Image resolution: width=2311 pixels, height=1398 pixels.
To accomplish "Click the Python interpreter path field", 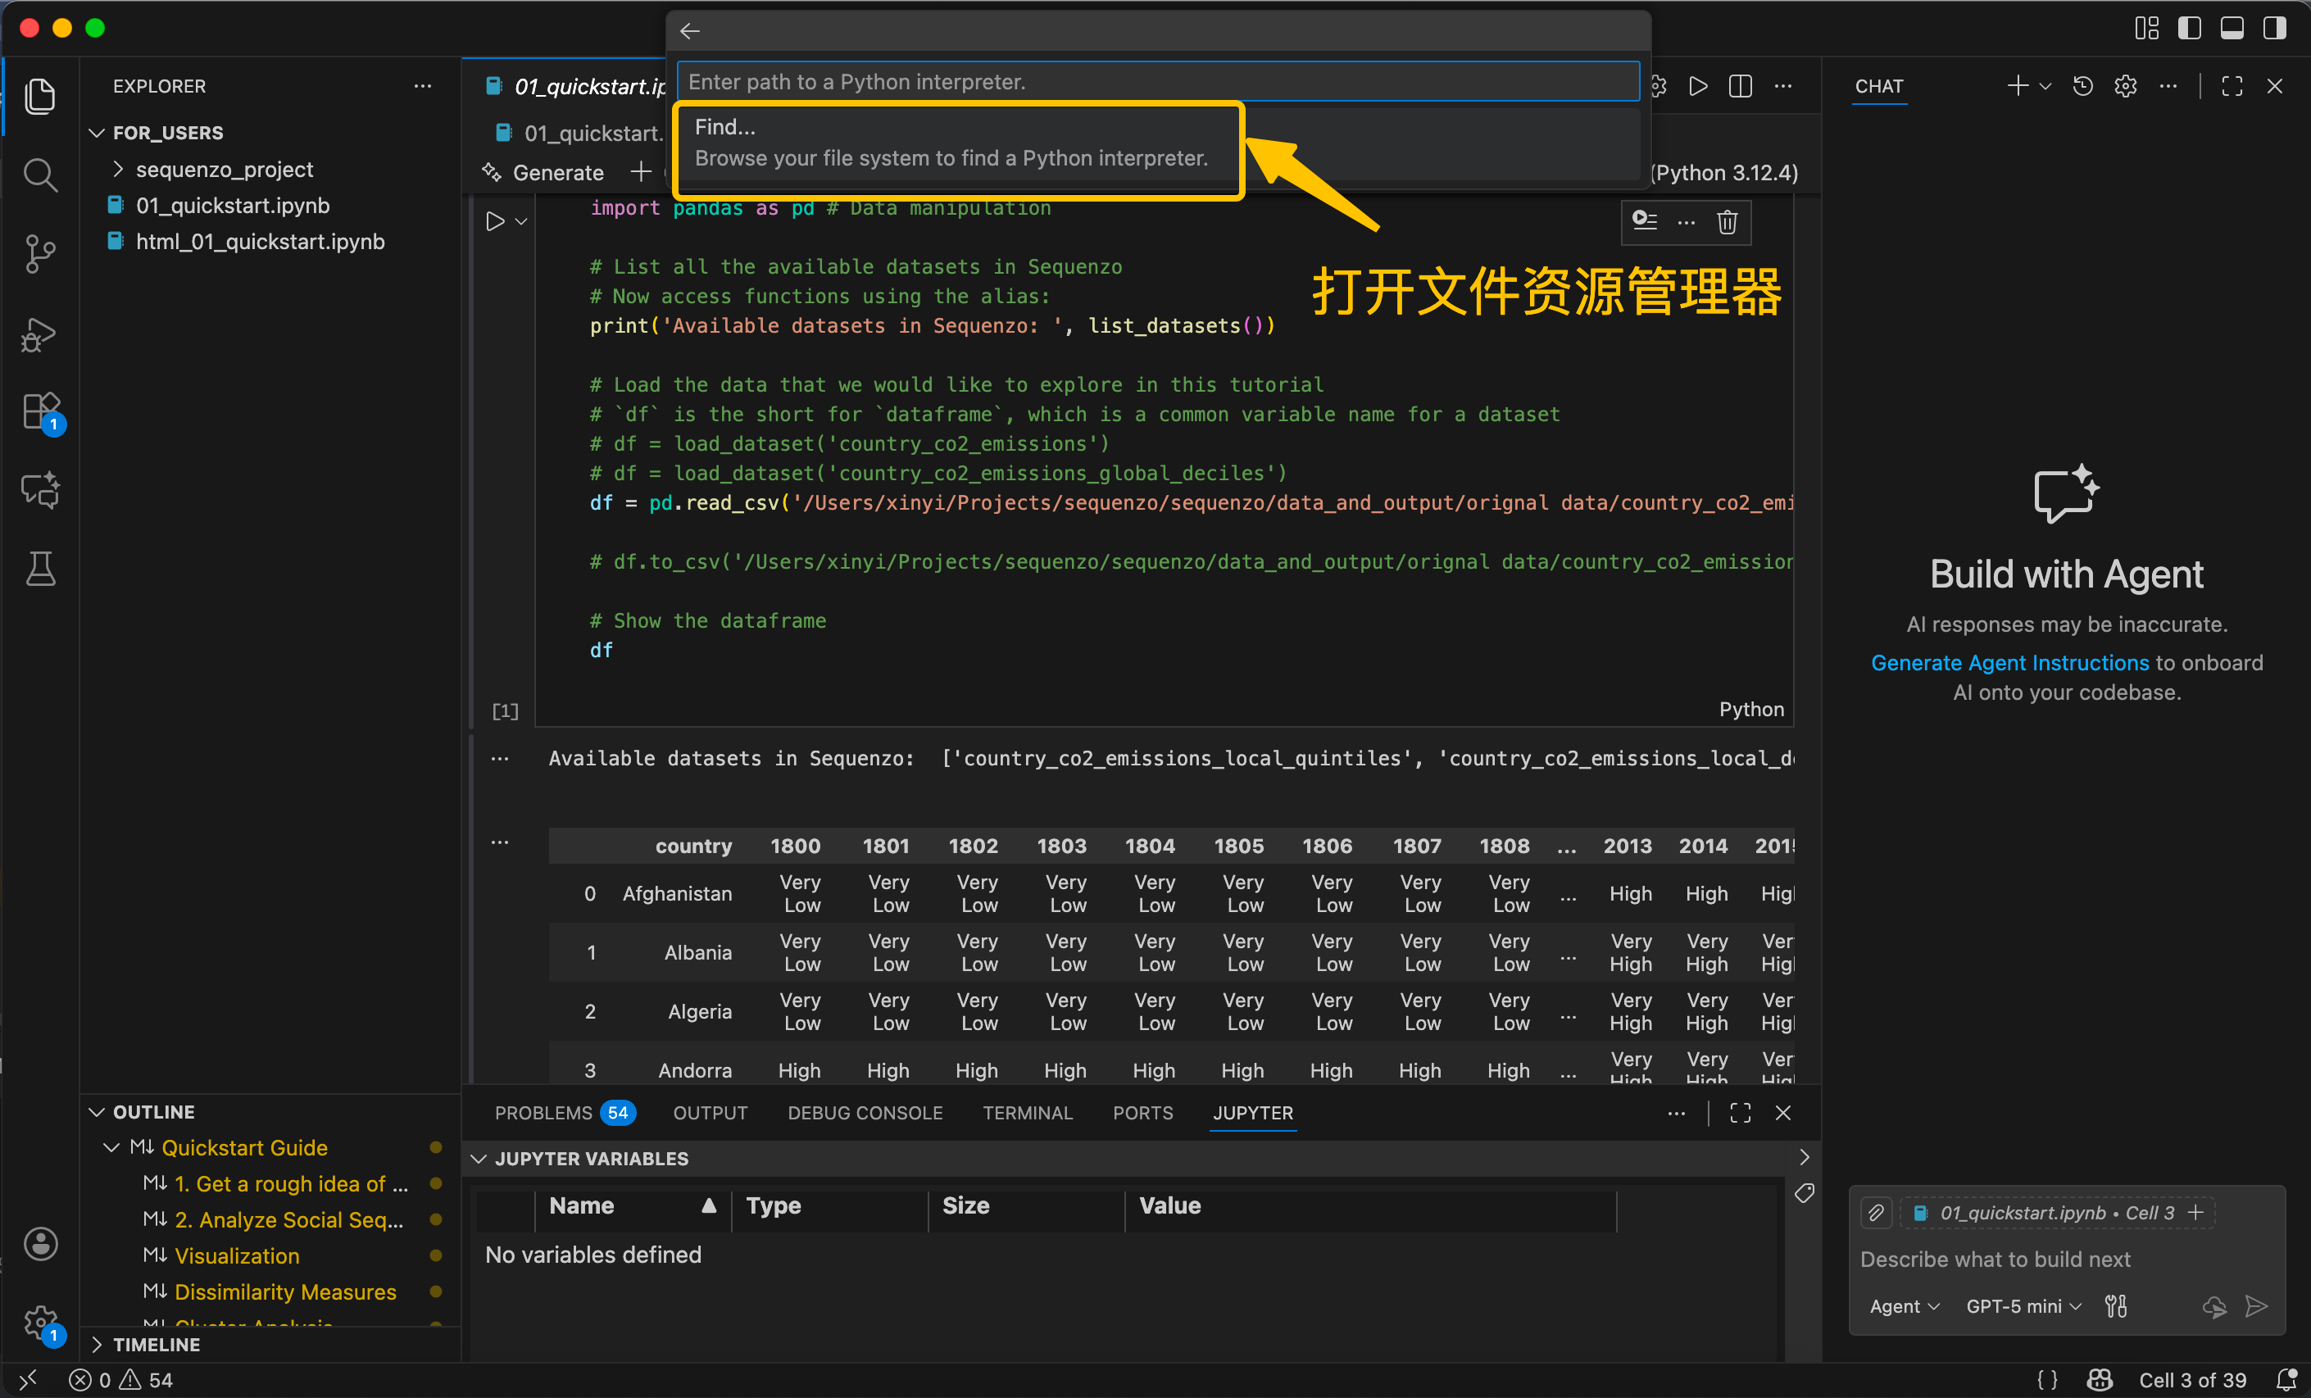I will 1157,82.
